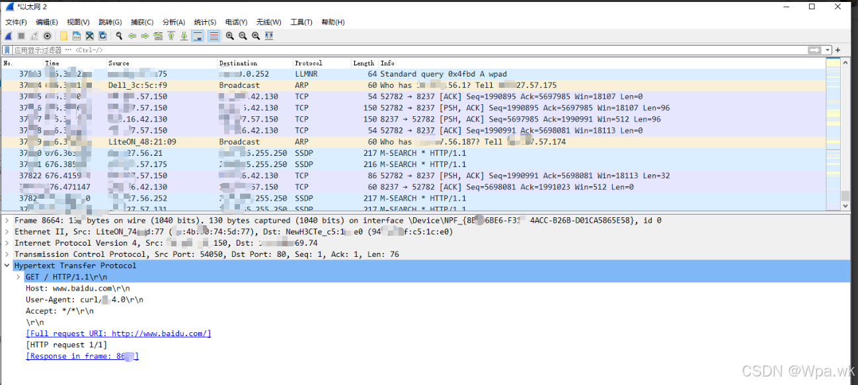Select the User-Agent: curl line
Image resolution: width=858 pixels, height=385 pixels.
click(85, 299)
